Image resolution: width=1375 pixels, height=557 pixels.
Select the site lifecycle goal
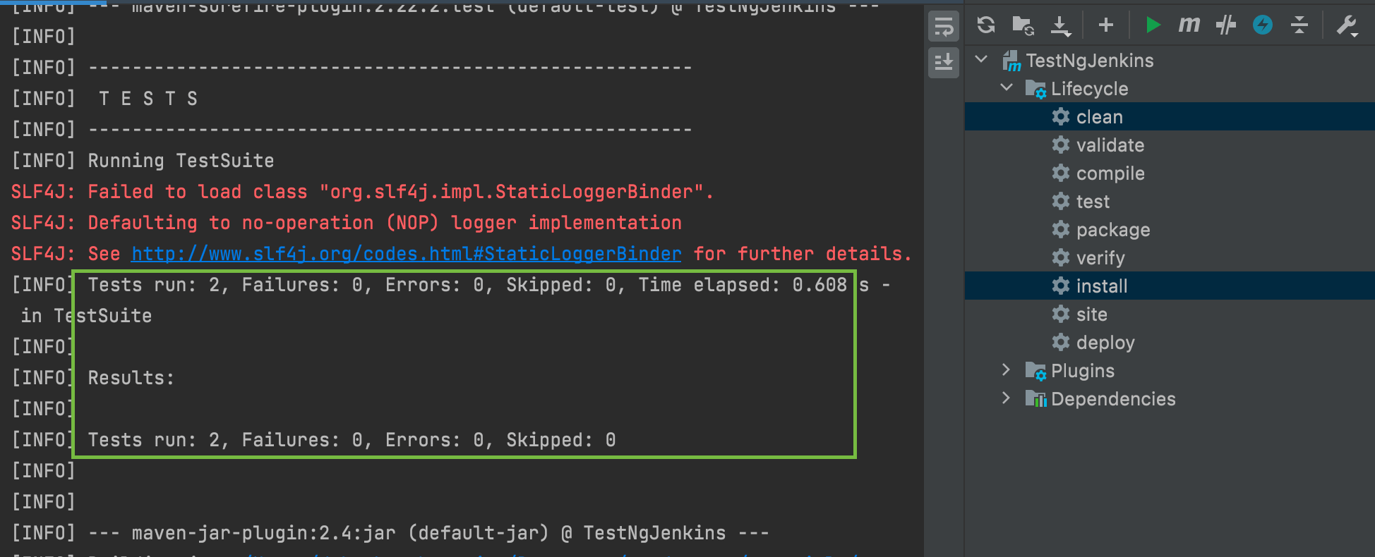coord(1170,314)
